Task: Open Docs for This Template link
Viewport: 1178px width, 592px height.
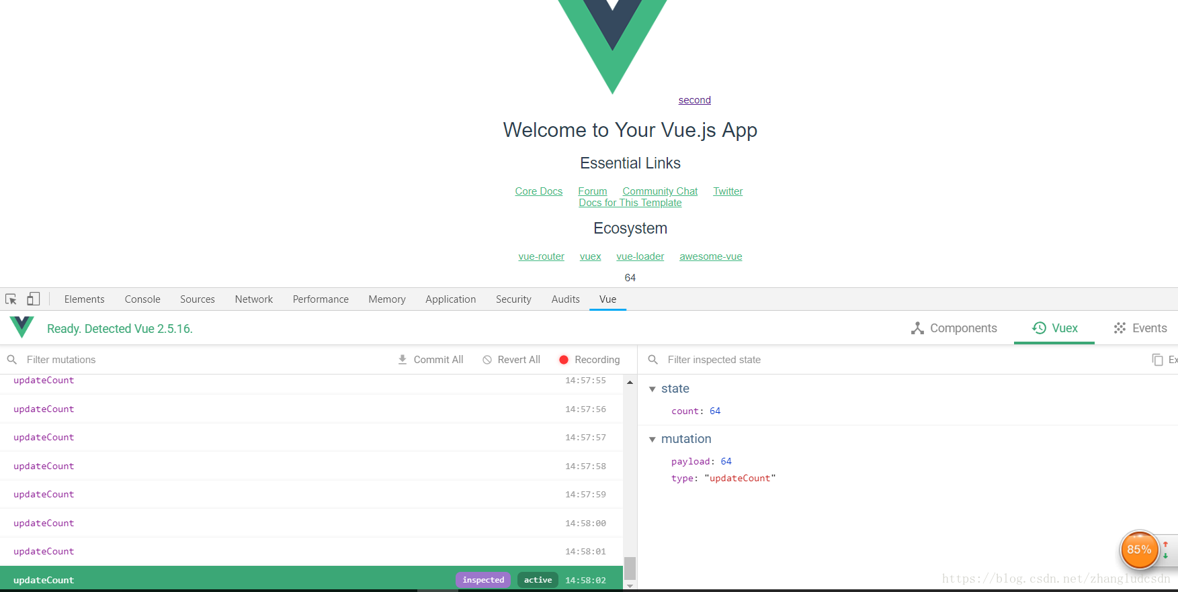Action: [x=630, y=203]
